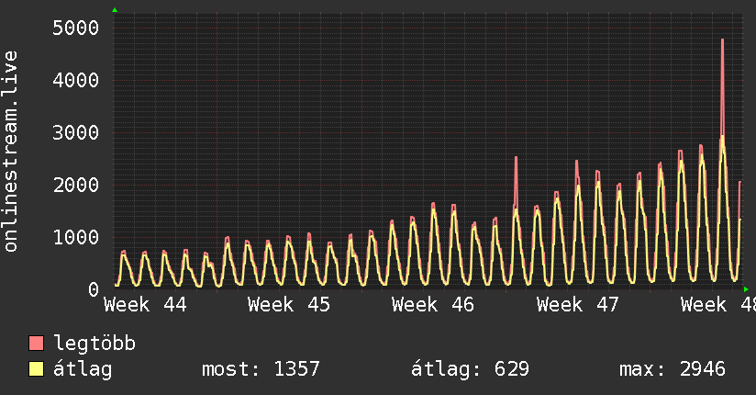The height and width of the screenshot is (395, 756).
Task: Click the Week 47 axis label
Action: click(x=578, y=305)
